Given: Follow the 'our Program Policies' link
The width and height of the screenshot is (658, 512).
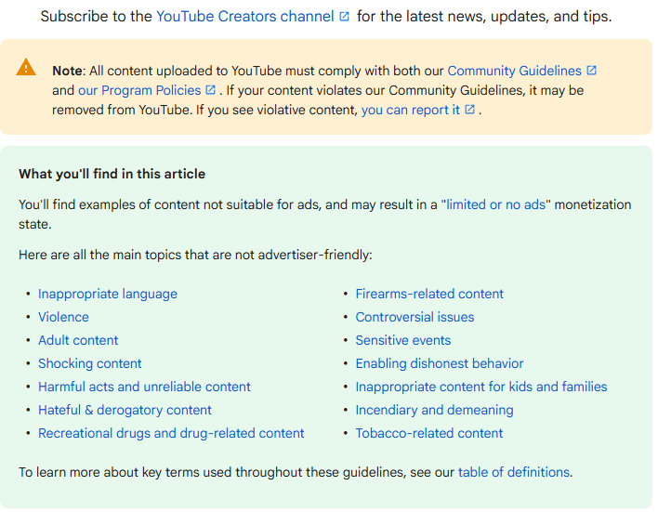Looking at the screenshot, I should [x=139, y=90].
